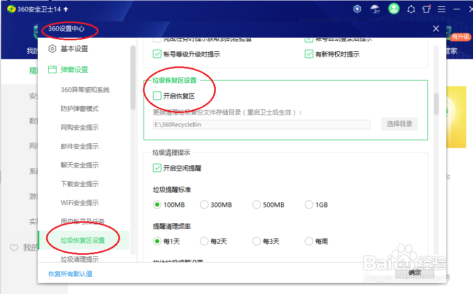473x294 pixels.
Task: Uncheck 帐号等级升级时提示
Action: (157, 54)
